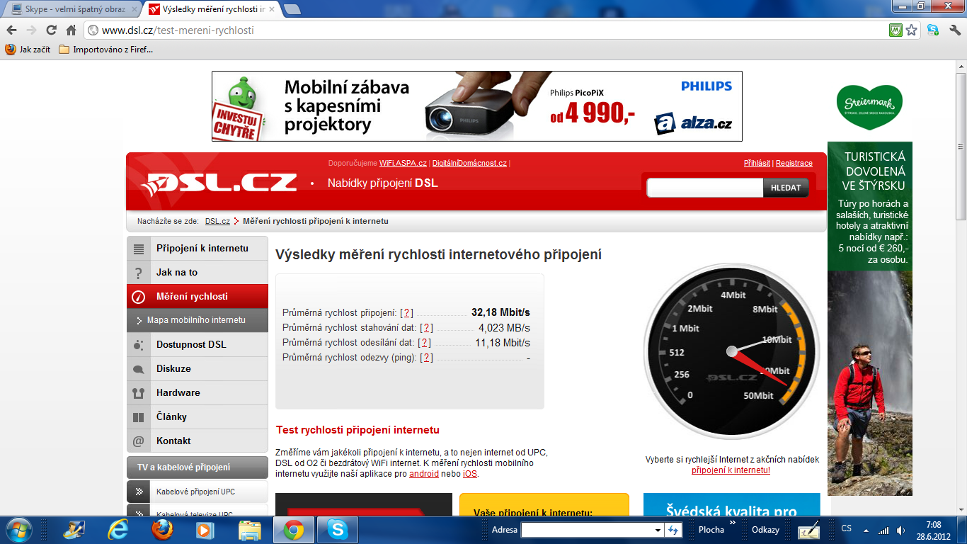Open the DigitálníDomácnost.cz link
The width and height of the screenshot is (967, 544).
469,163
